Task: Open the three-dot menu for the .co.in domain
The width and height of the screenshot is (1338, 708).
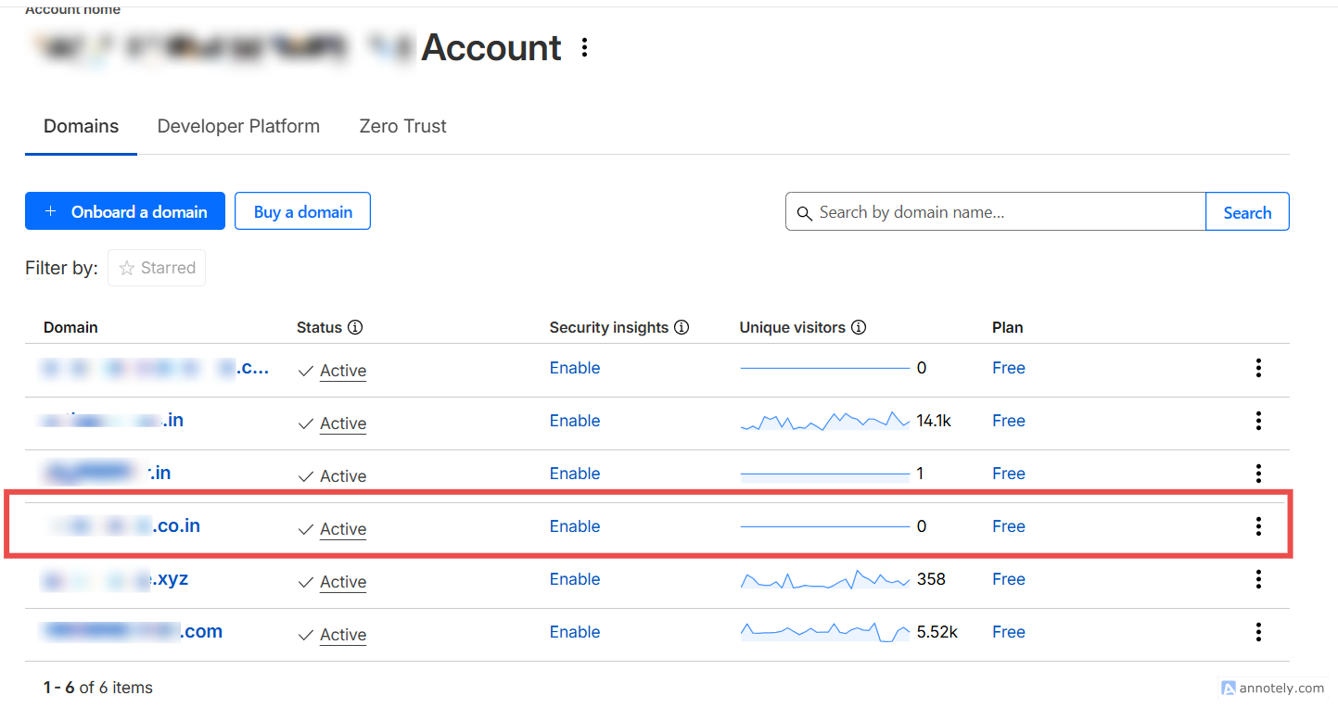Action: tap(1258, 526)
